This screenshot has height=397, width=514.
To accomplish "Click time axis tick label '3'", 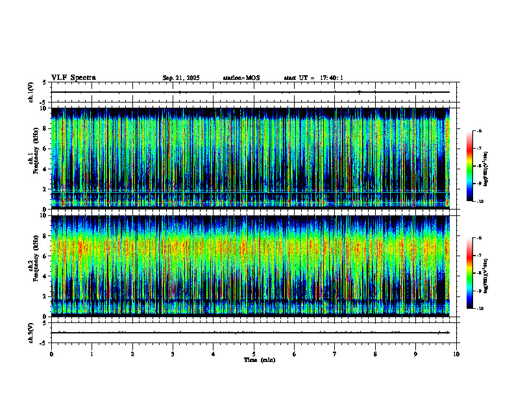I will [x=173, y=354].
